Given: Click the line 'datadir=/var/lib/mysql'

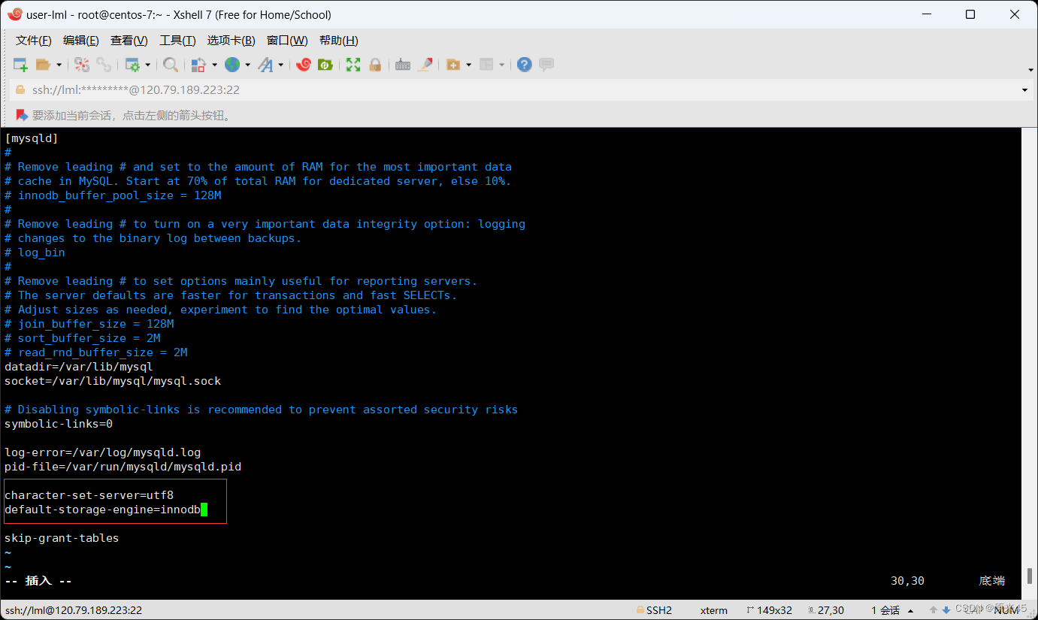Looking at the screenshot, I should [x=78, y=367].
